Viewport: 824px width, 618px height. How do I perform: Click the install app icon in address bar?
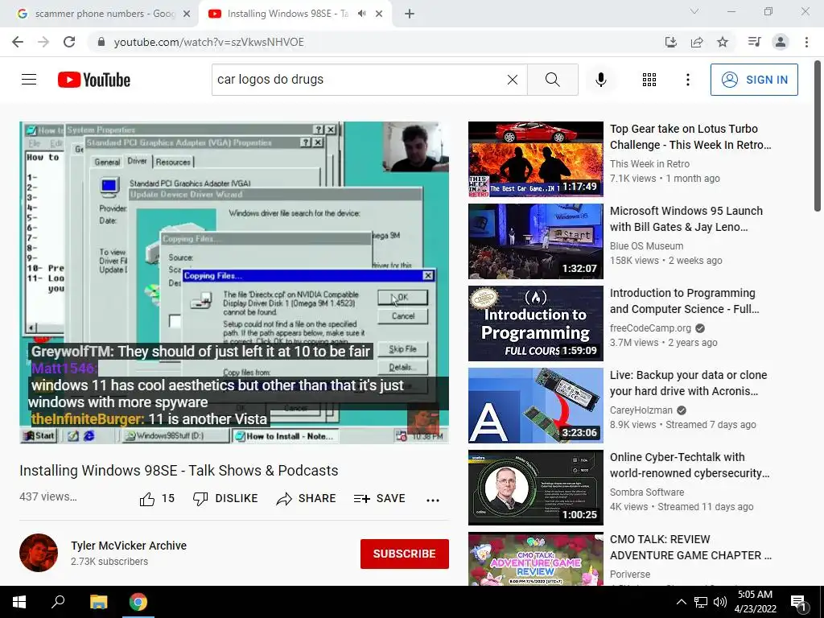click(670, 42)
